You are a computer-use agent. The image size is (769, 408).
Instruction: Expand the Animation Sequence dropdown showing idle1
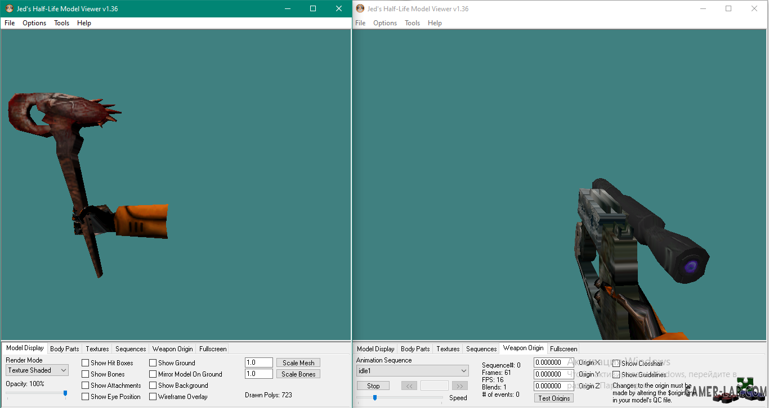pyautogui.click(x=413, y=371)
